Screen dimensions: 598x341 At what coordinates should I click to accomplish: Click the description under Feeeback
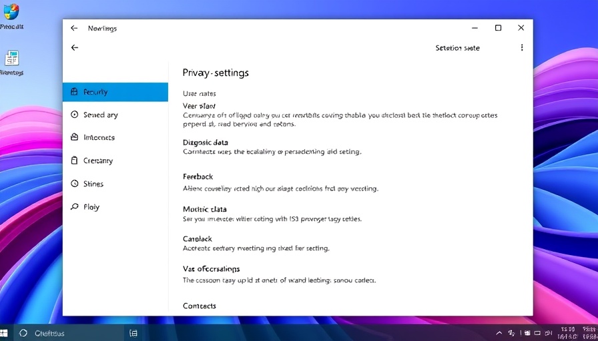(x=280, y=188)
